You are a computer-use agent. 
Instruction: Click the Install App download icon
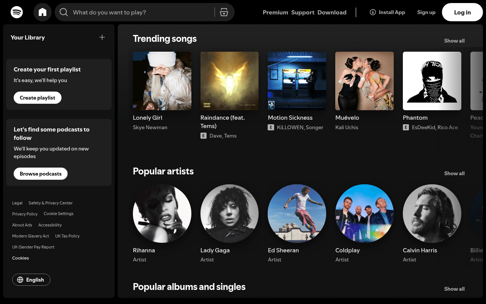coord(373,12)
